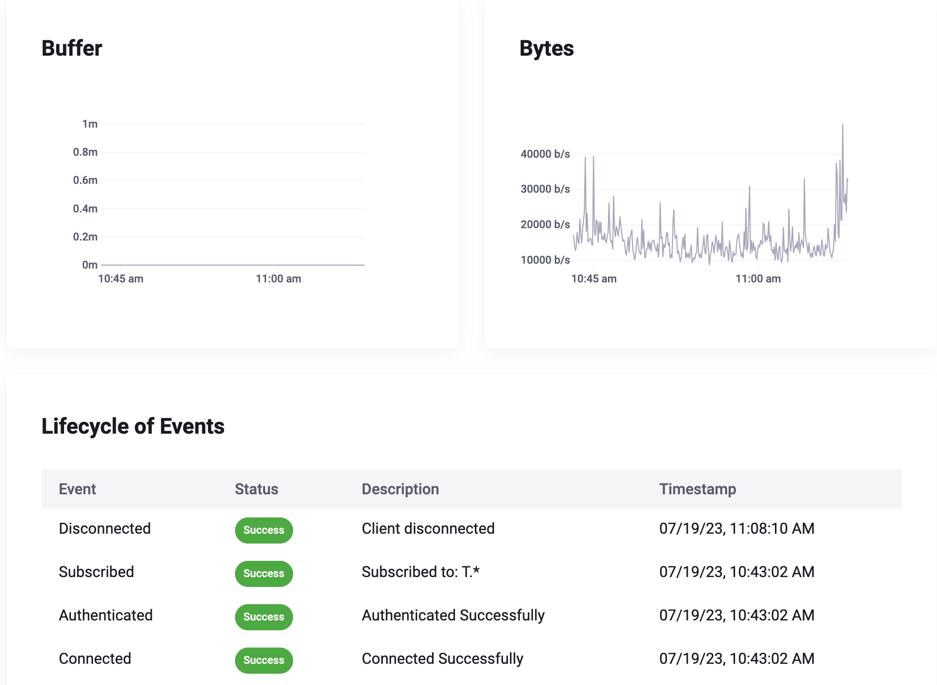This screenshot has width=937, height=685.
Task: Select the Subscribed event row
Action: point(97,572)
